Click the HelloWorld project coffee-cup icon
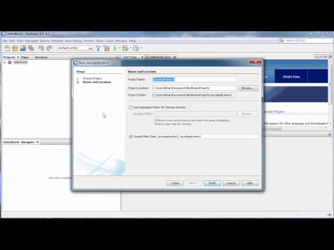This screenshot has height=250, width=334. click(9, 63)
